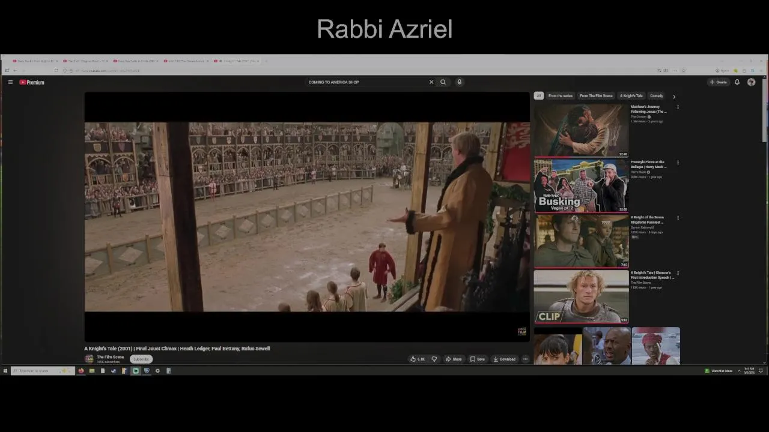Image resolution: width=769 pixels, height=432 pixels.
Task: Subscribe to The Film Scene channel
Action: (141, 359)
